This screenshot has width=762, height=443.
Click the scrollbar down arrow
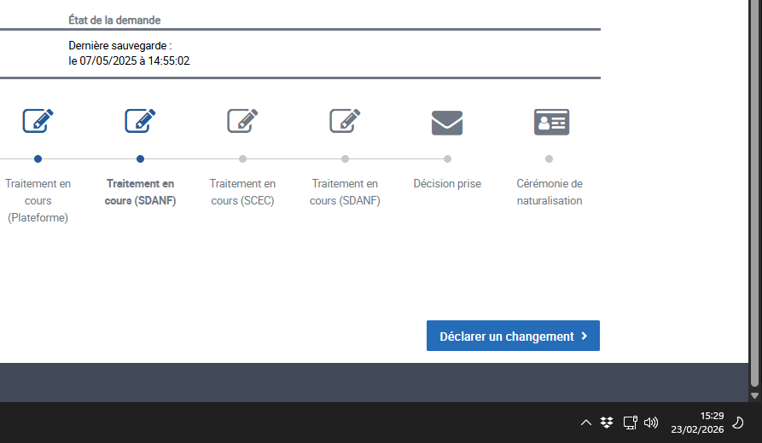pos(754,395)
